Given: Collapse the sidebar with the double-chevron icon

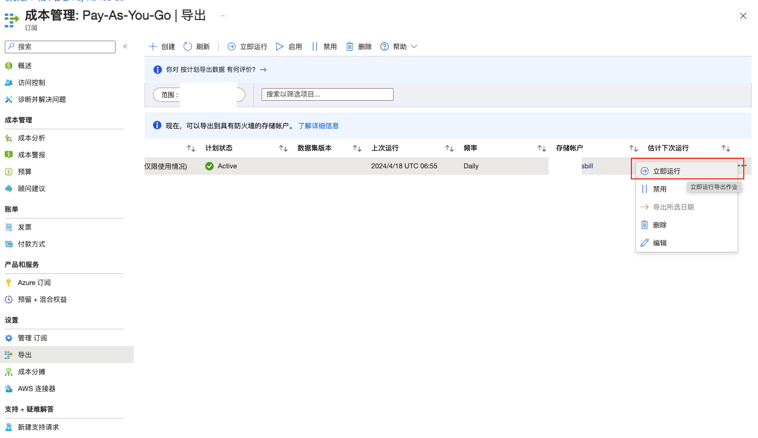Looking at the screenshot, I should [126, 46].
